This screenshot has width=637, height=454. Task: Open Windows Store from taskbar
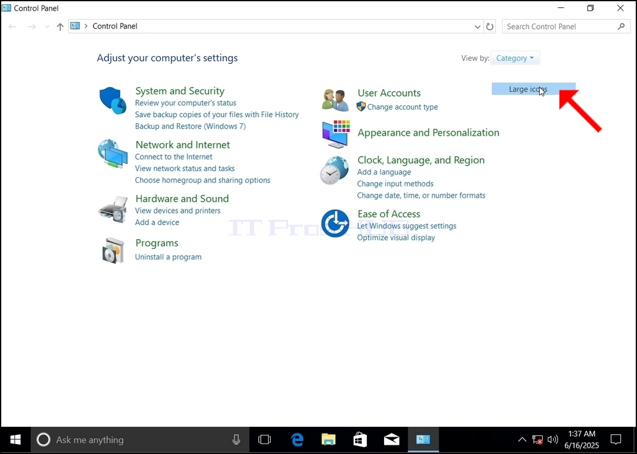pyautogui.click(x=360, y=440)
